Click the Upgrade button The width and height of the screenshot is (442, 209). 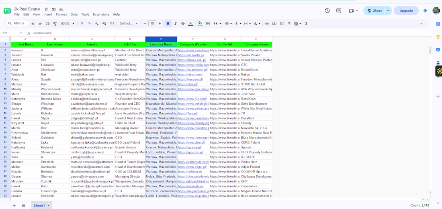tap(406, 11)
